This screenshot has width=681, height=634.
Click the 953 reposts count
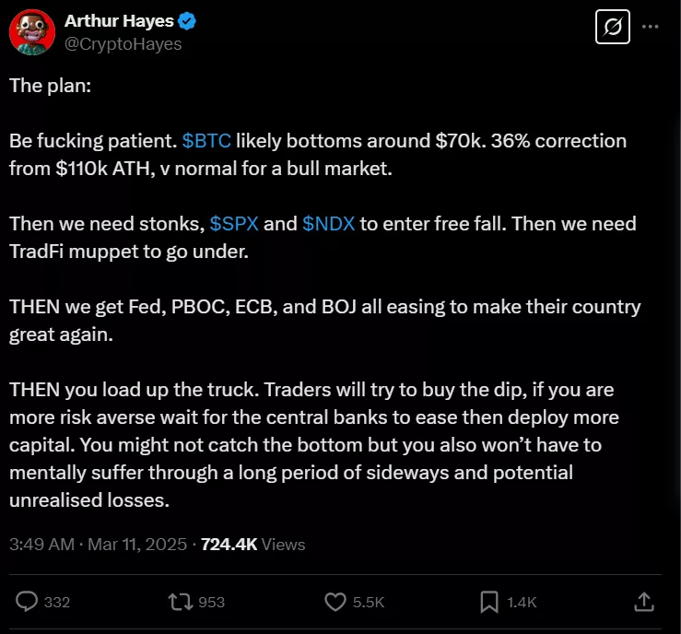[211, 602]
